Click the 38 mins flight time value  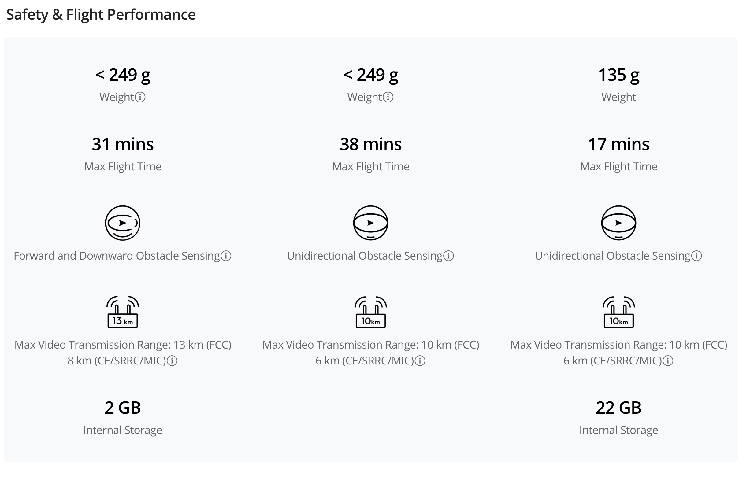[371, 144]
